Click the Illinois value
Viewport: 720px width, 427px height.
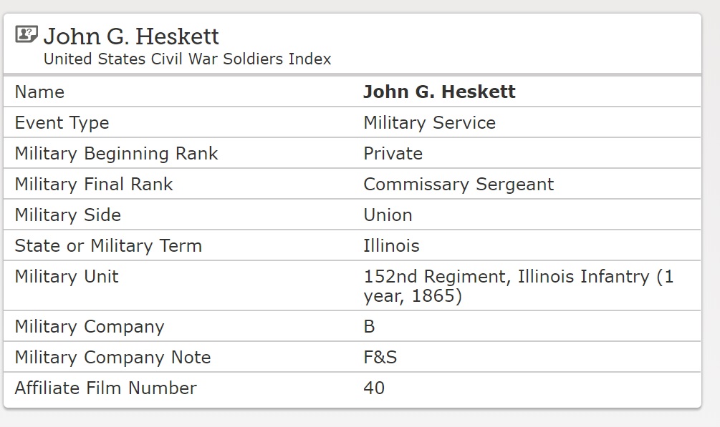coord(391,246)
